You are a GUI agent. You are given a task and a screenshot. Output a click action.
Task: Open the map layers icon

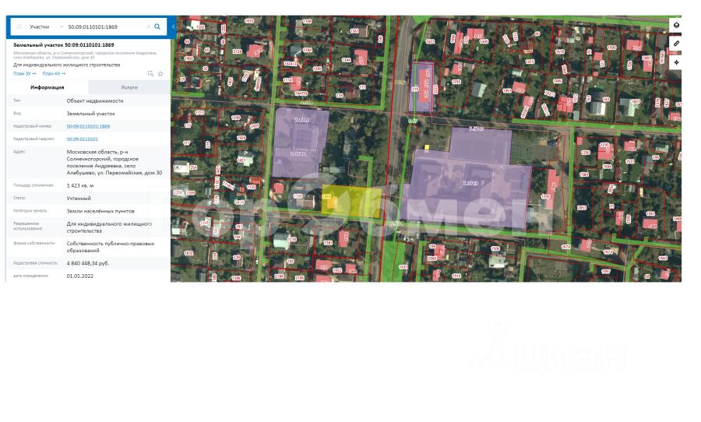[676, 26]
